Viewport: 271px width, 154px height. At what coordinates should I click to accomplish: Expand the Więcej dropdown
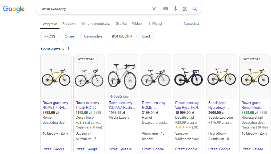pos(155,24)
